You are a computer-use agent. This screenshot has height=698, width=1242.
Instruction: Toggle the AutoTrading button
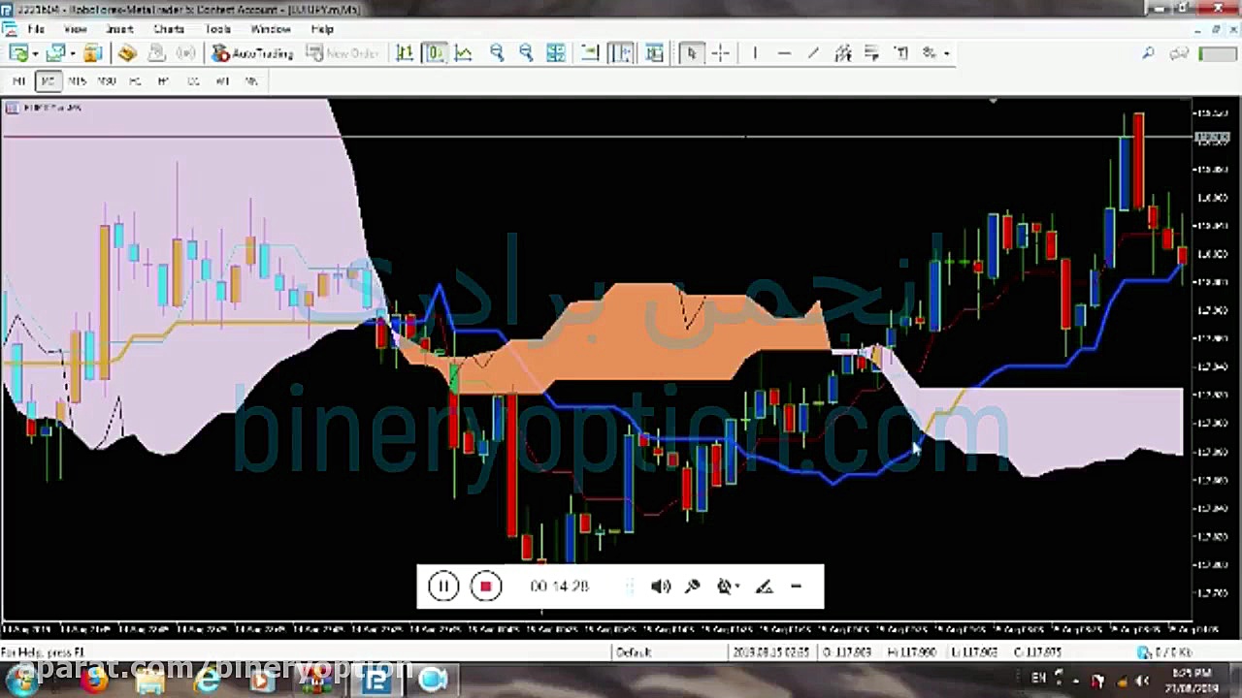(x=252, y=53)
